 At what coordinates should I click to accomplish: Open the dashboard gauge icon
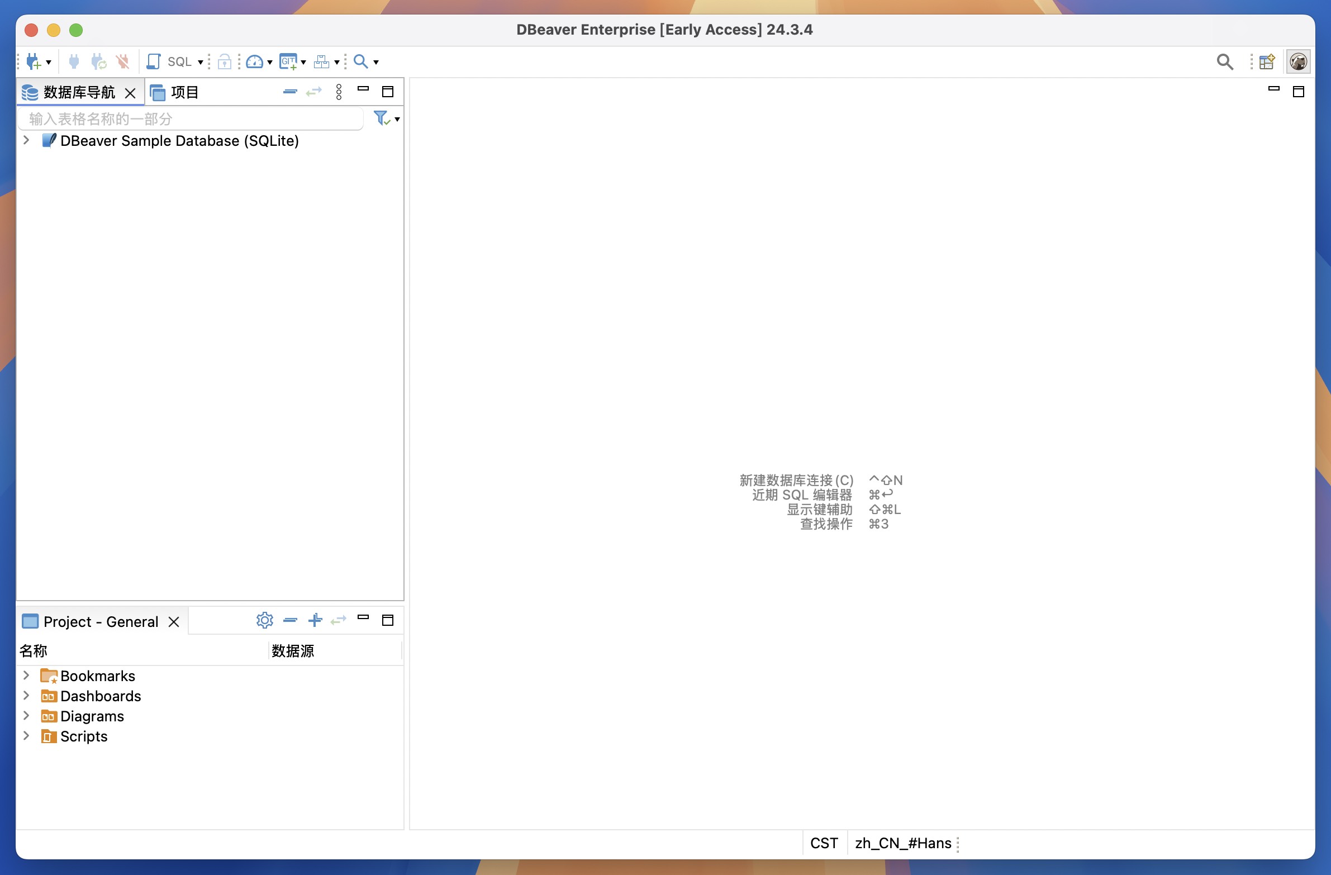(254, 61)
